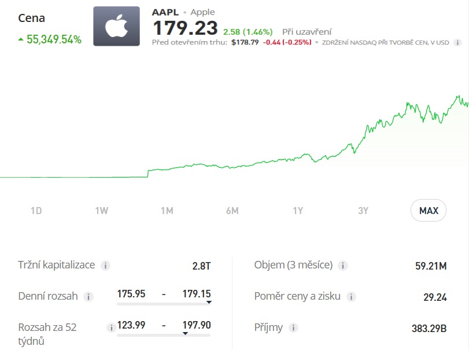Click the Apple logo icon

(116, 27)
